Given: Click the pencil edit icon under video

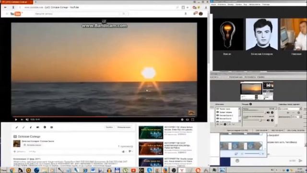Looking at the screenshot, I should (17, 127).
